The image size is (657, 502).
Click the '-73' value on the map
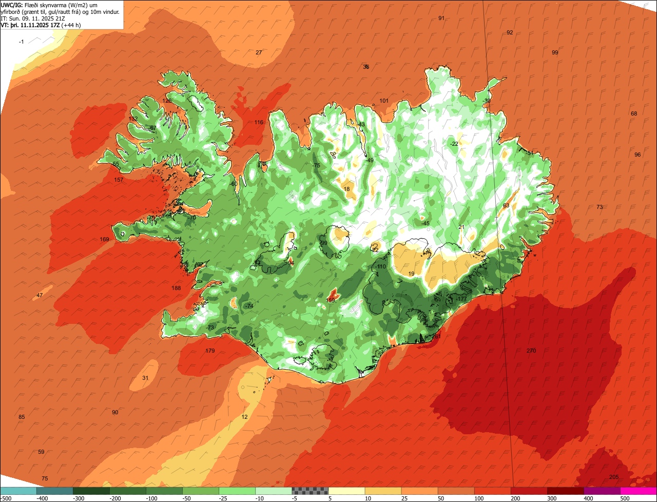pyautogui.click(x=210, y=327)
